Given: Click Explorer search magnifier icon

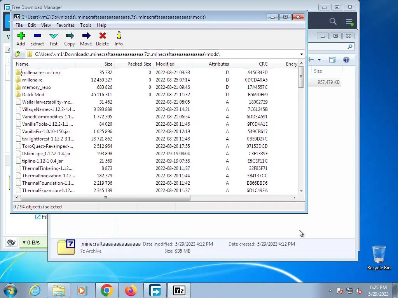Looking at the screenshot, I should coord(350,47).
